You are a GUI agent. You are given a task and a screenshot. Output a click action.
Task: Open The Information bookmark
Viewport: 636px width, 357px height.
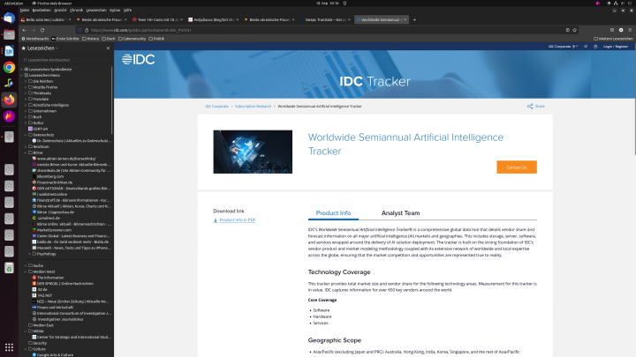pos(50,278)
